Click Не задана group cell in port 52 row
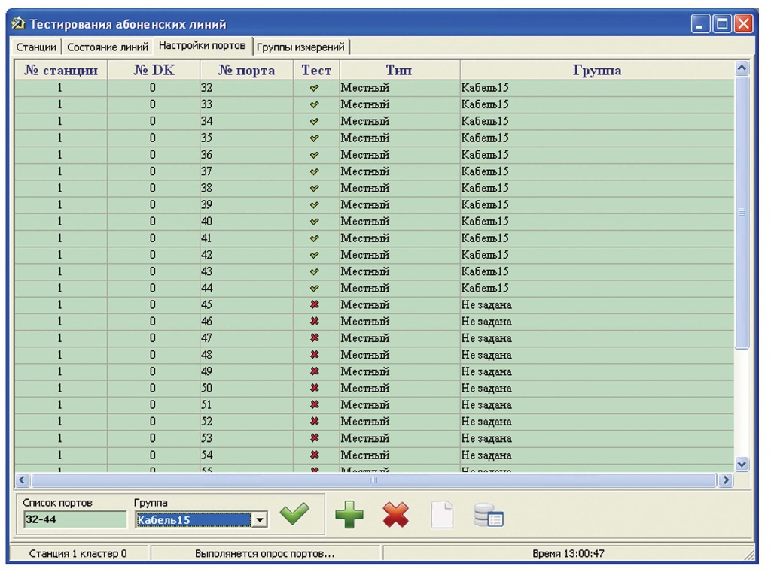 (x=597, y=422)
